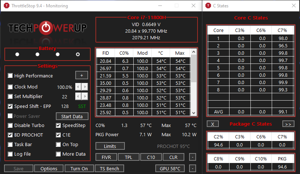Click the green SST label

[x=82, y=106]
